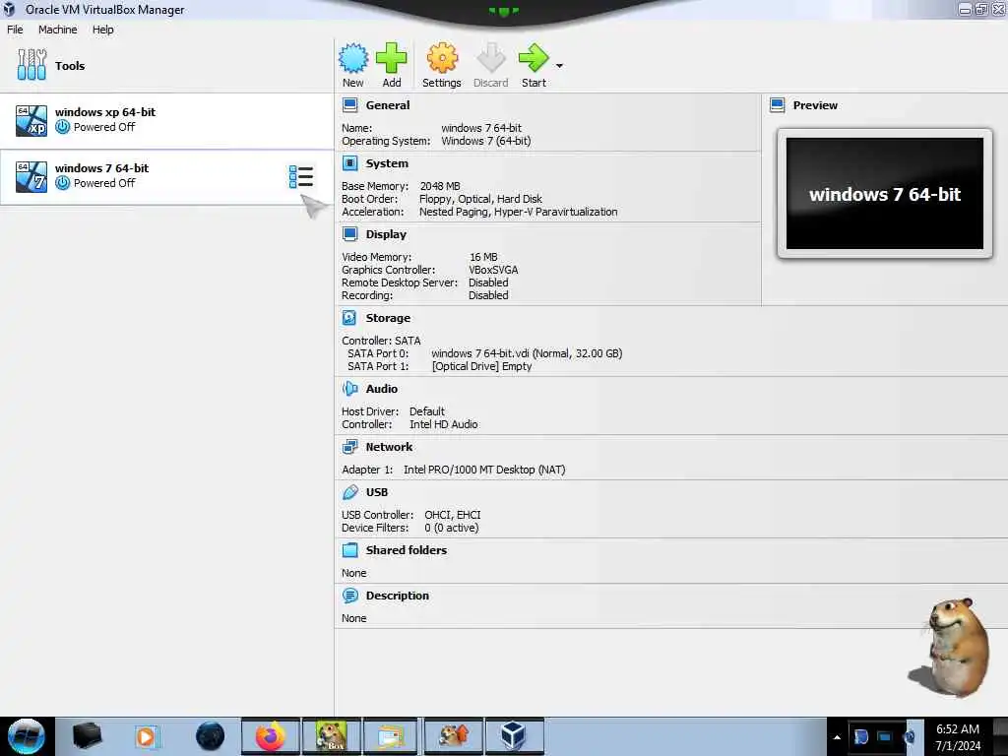The image size is (1008, 756).
Task: Click the greyed Discard arrow icon
Action: tap(490, 58)
